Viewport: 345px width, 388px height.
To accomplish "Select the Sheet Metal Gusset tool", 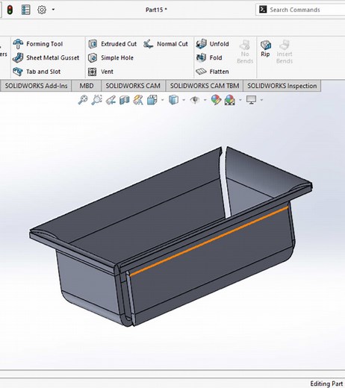I will (46, 57).
